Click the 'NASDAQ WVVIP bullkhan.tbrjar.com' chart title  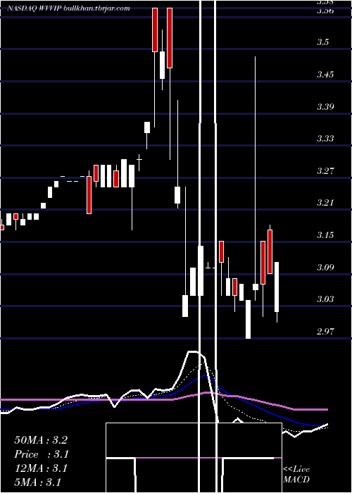click(x=68, y=8)
